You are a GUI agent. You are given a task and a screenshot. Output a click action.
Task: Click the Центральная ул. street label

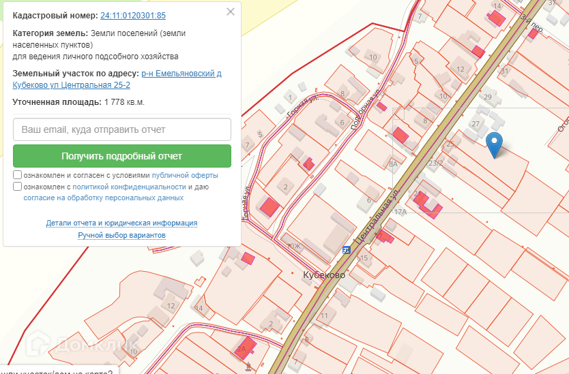coord(377,217)
